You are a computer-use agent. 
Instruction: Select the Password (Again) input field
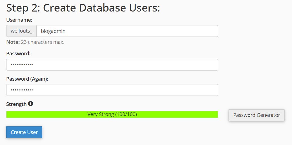[112, 90]
